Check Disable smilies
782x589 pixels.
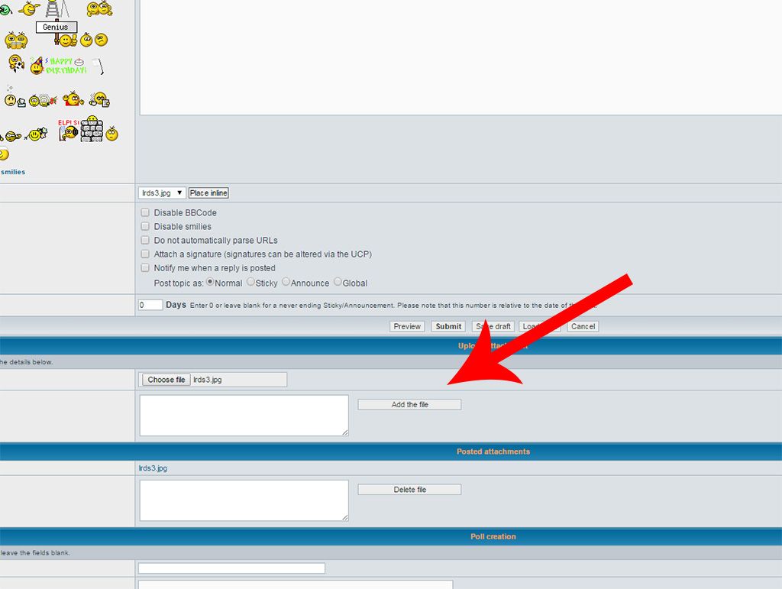click(x=145, y=226)
